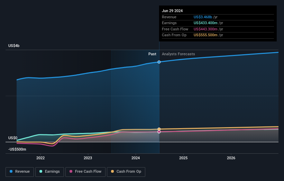This screenshot has height=181, width=284.
Task: Click the -US$500m y-axis label
Action: click(x=17, y=149)
